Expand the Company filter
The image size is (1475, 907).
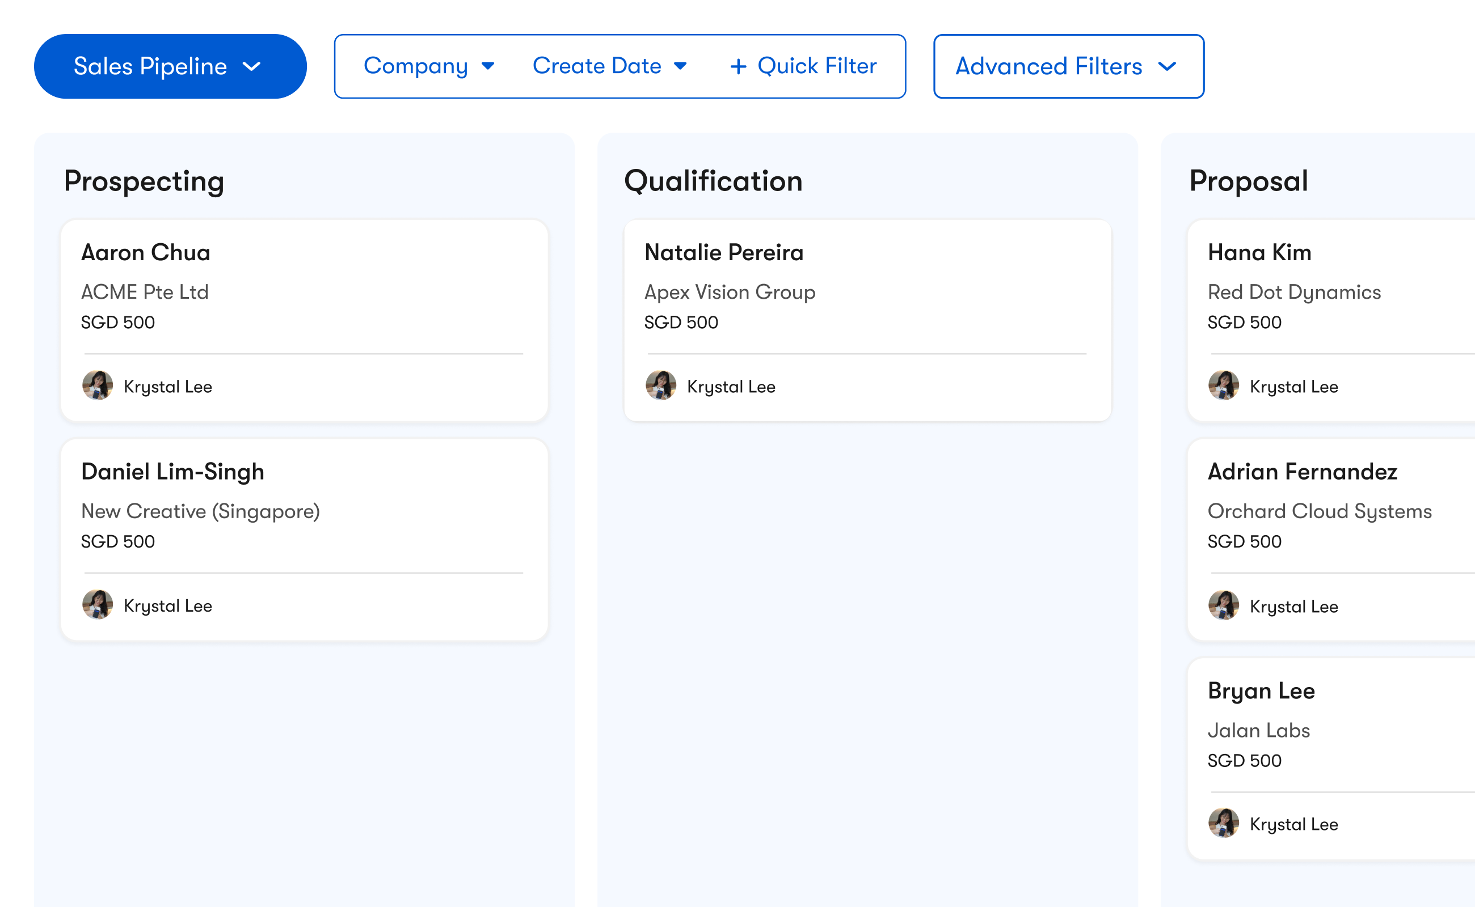429,66
